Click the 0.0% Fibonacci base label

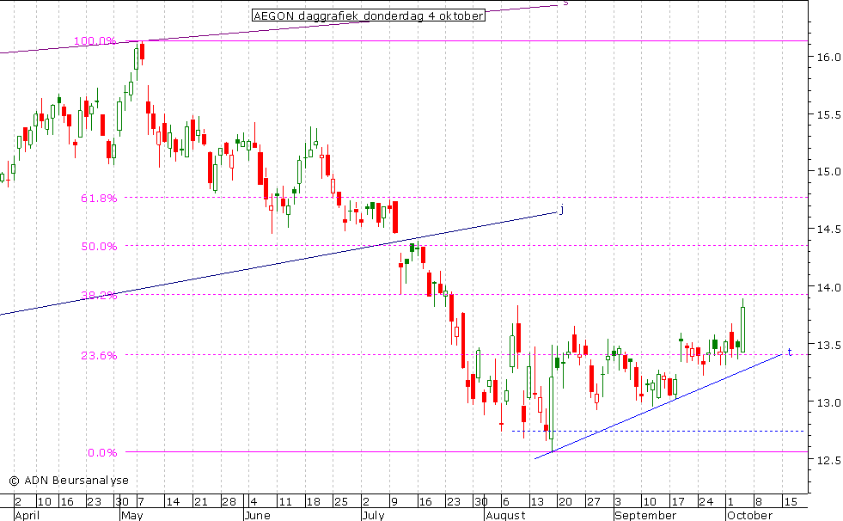coord(102,453)
